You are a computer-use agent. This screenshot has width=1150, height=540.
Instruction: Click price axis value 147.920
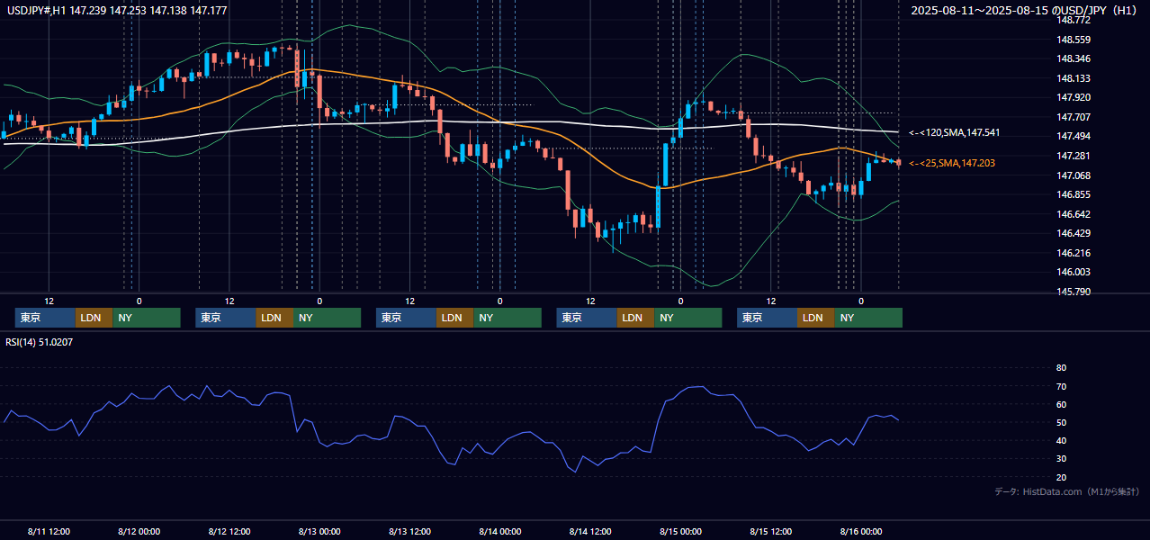1074,97
